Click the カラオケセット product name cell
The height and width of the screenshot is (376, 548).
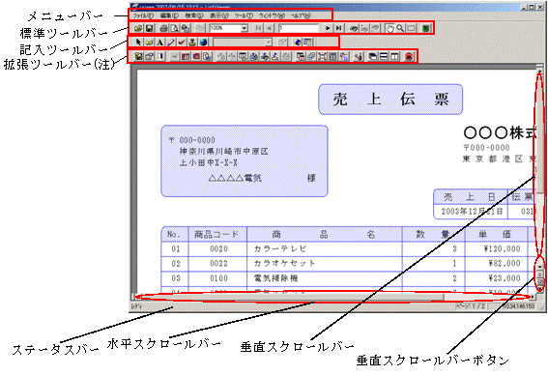325,264
